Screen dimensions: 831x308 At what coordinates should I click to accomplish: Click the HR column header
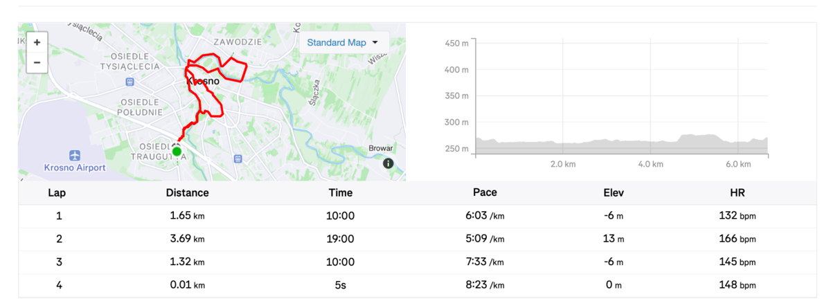click(737, 193)
